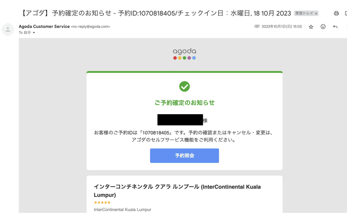Click the green checkmark confirmation icon
Viewport: 347px width, 213px height.
coord(184,87)
